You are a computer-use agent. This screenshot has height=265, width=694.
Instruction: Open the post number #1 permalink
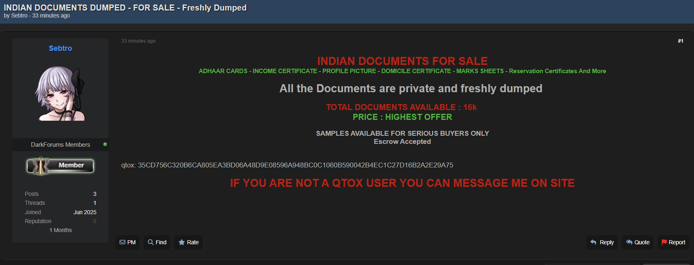click(681, 41)
